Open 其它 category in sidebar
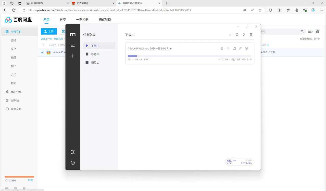This screenshot has width=326, height=191. [x=14, y=83]
